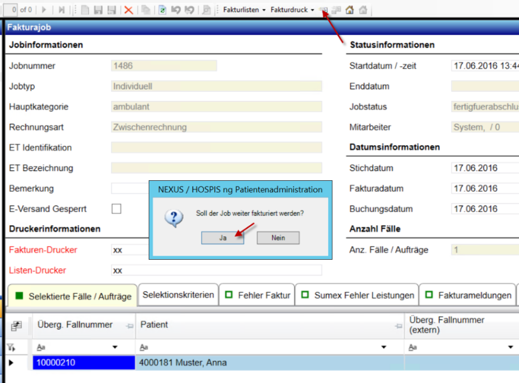This screenshot has height=383, width=519.
Task: Click the record number box in toolbar
Action: coord(10,10)
